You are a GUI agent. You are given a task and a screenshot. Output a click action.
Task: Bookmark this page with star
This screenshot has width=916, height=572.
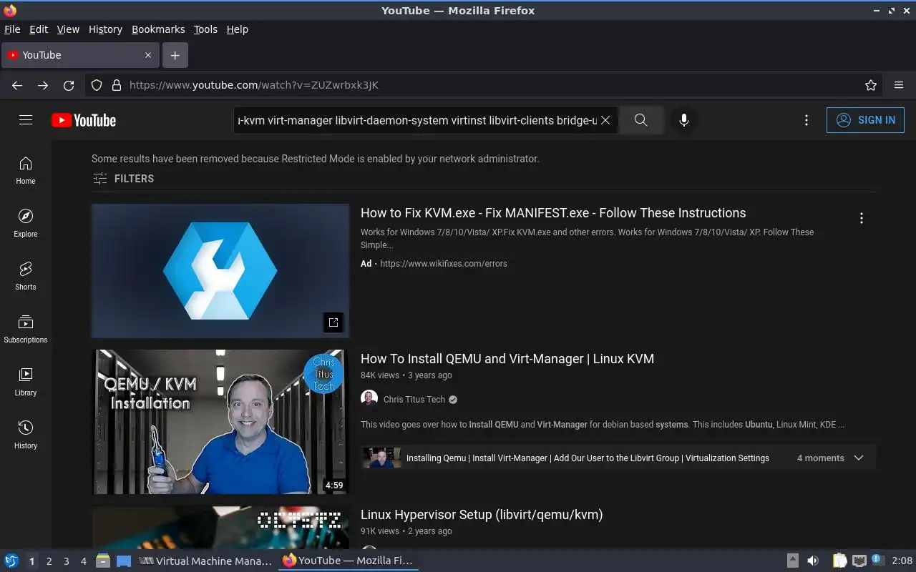coord(871,85)
